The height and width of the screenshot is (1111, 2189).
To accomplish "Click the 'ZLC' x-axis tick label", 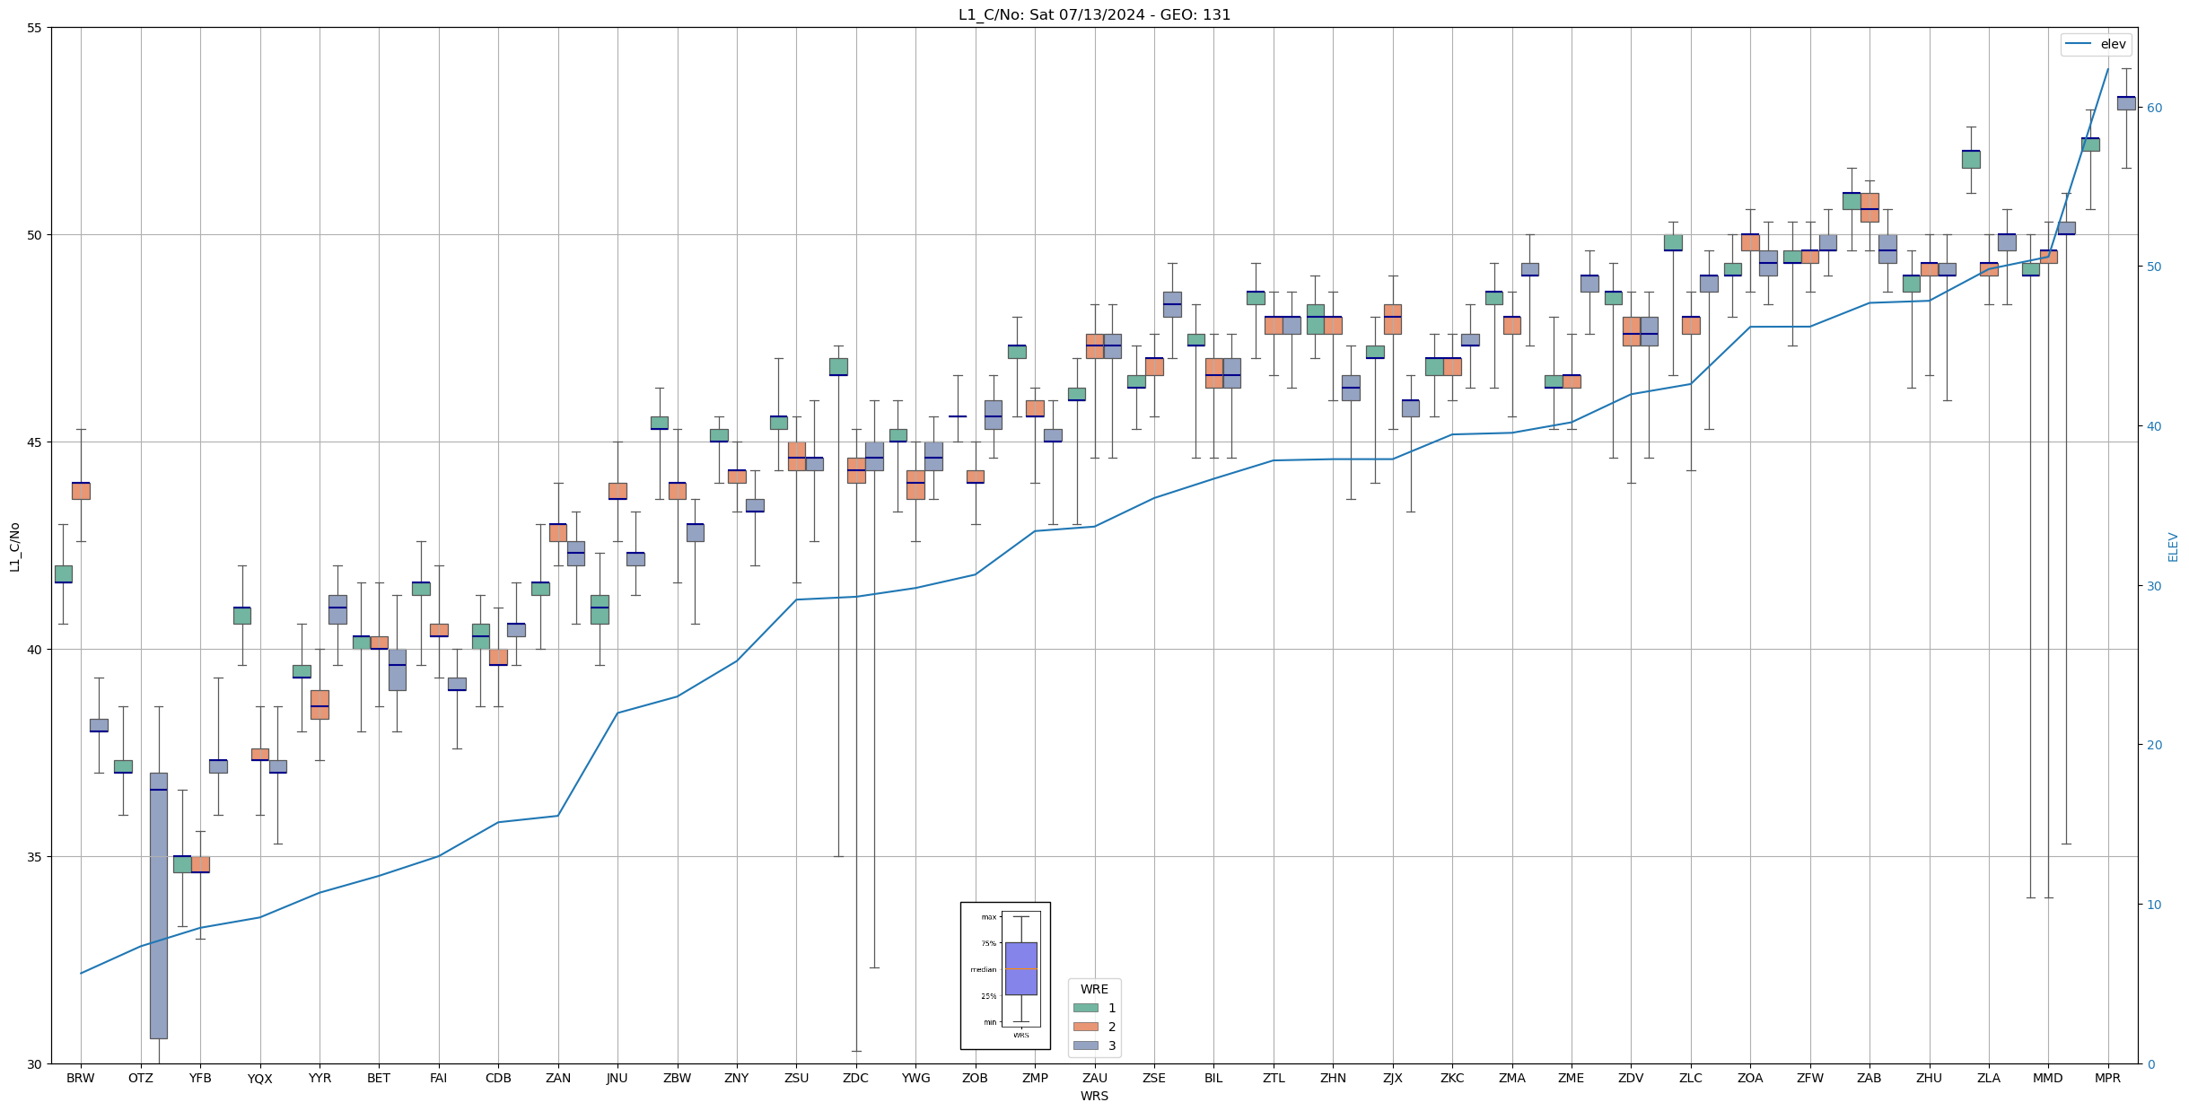I will pyautogui.click(x=1691, y=1078).
